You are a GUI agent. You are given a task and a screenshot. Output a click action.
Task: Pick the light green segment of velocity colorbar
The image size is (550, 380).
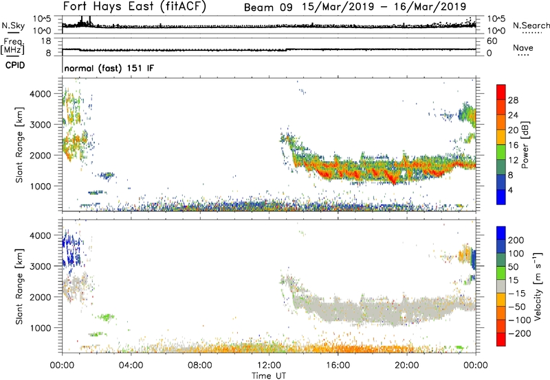(501, 273)
